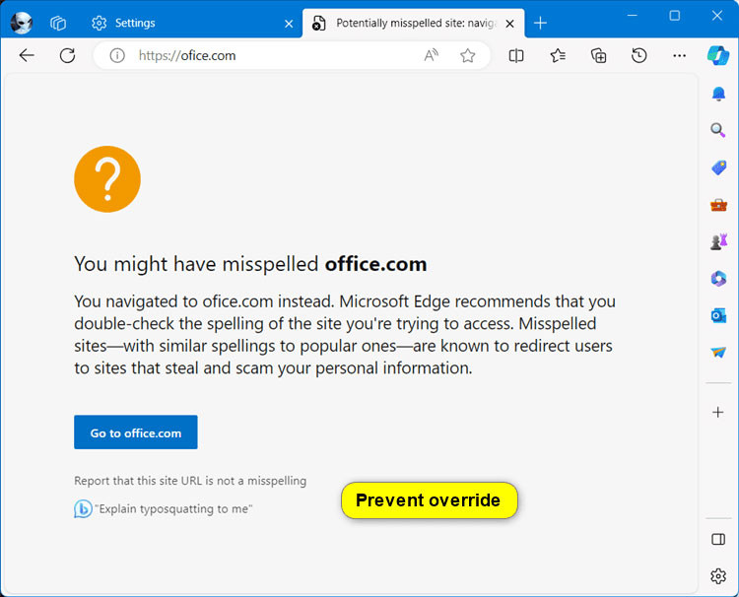The height and width of the screenshot is (597, 739).
Task: Go back using the back arrow
Action: (x=27, y=55)
